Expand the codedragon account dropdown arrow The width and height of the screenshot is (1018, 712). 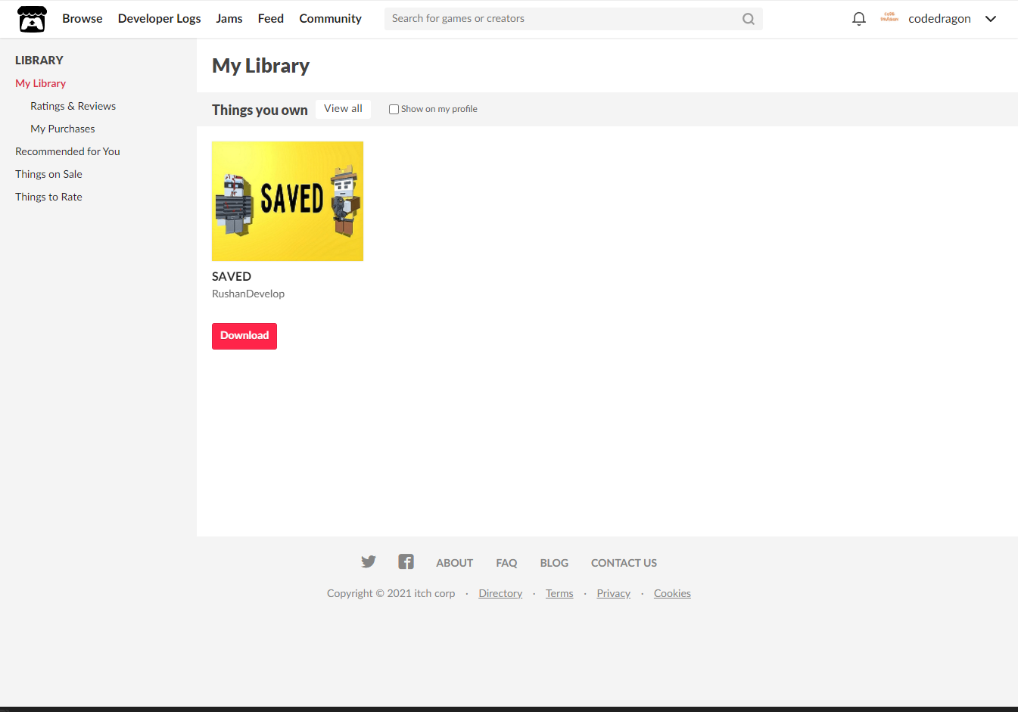990,19
